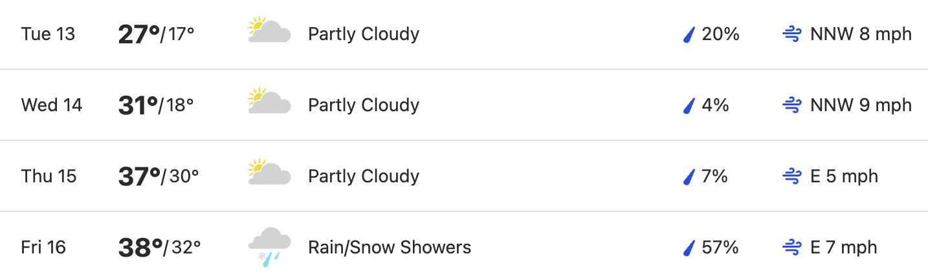928x278 pixels.
Task: Select the 27°/17° temperature reading
Action: click(x=156, y=34)
